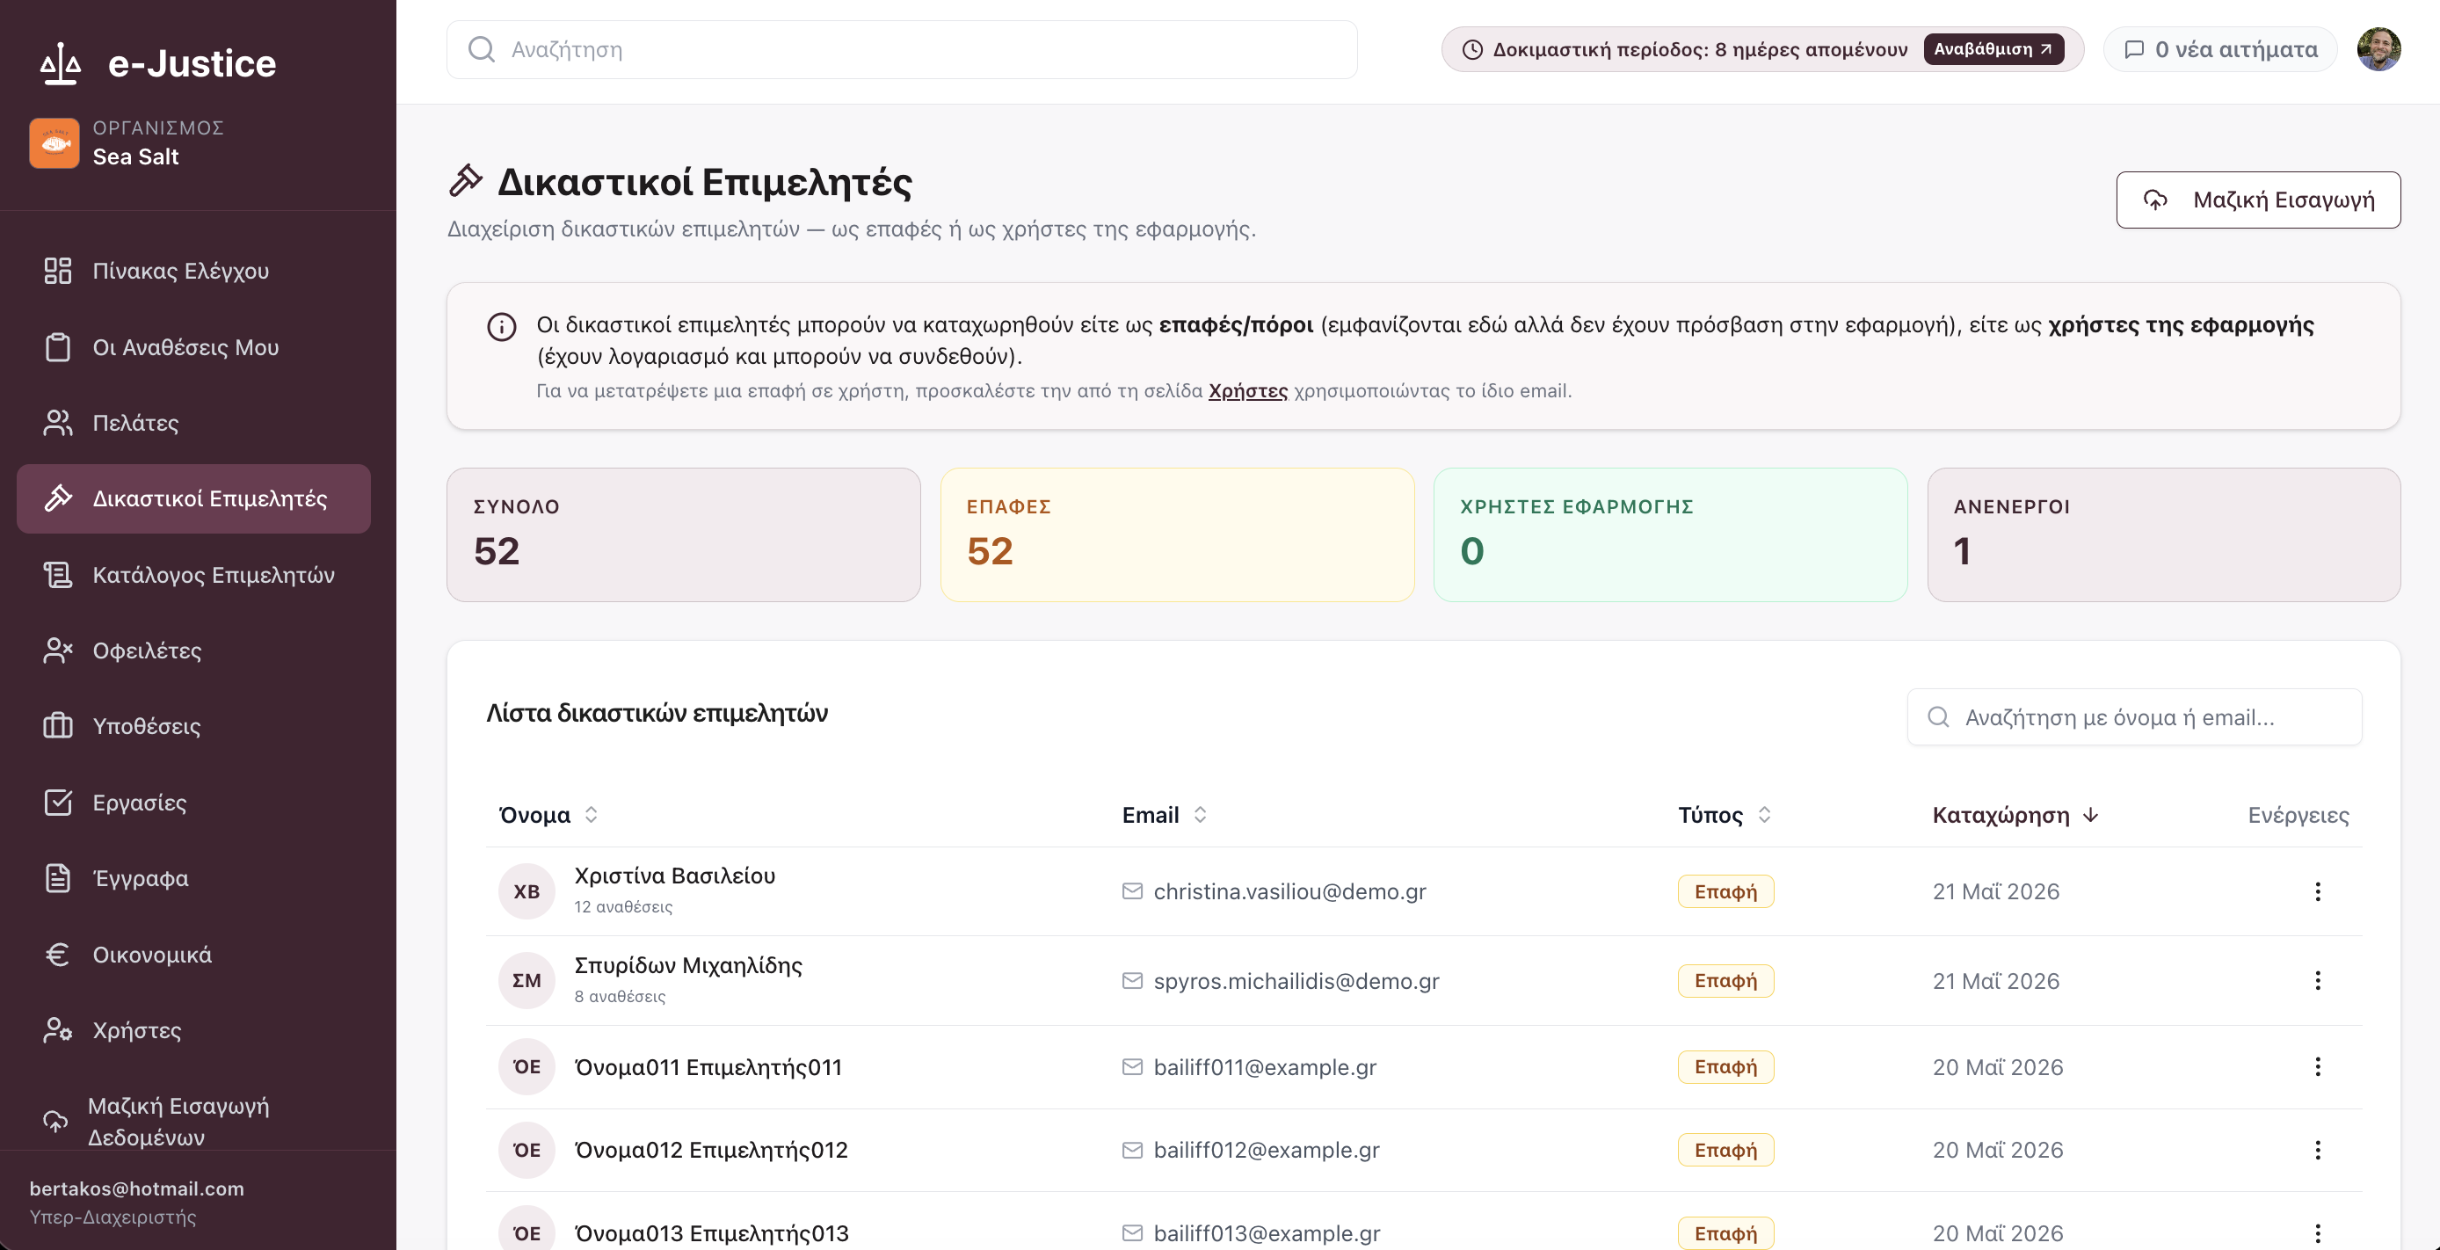Open actions menu for Όνομα011 Επιμελητής011

click(x=2317, y=1067)
